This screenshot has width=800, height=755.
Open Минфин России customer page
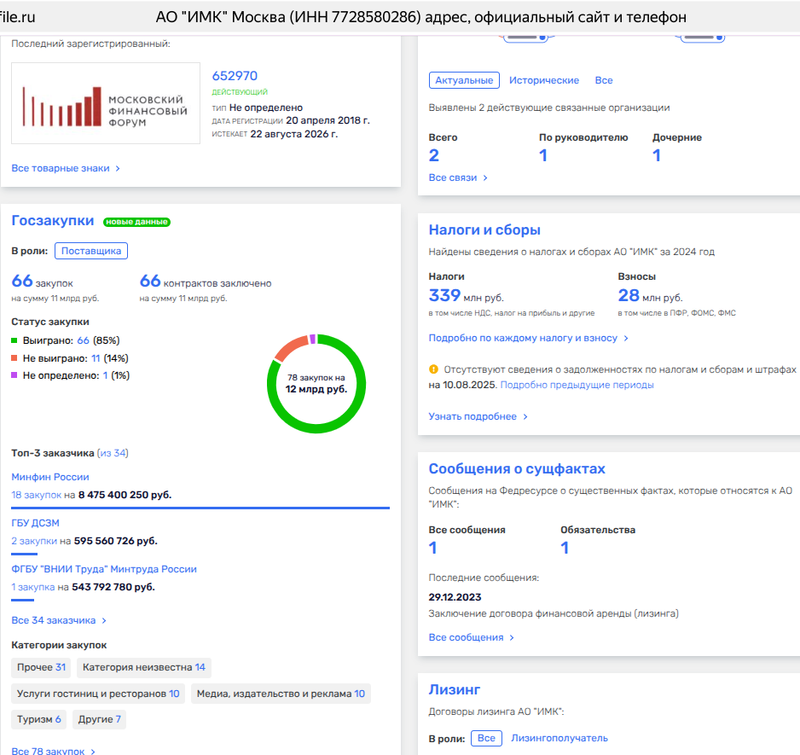point(50,477)
